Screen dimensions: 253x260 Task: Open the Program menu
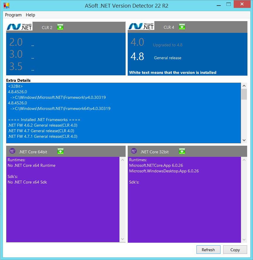click(13, 15)
